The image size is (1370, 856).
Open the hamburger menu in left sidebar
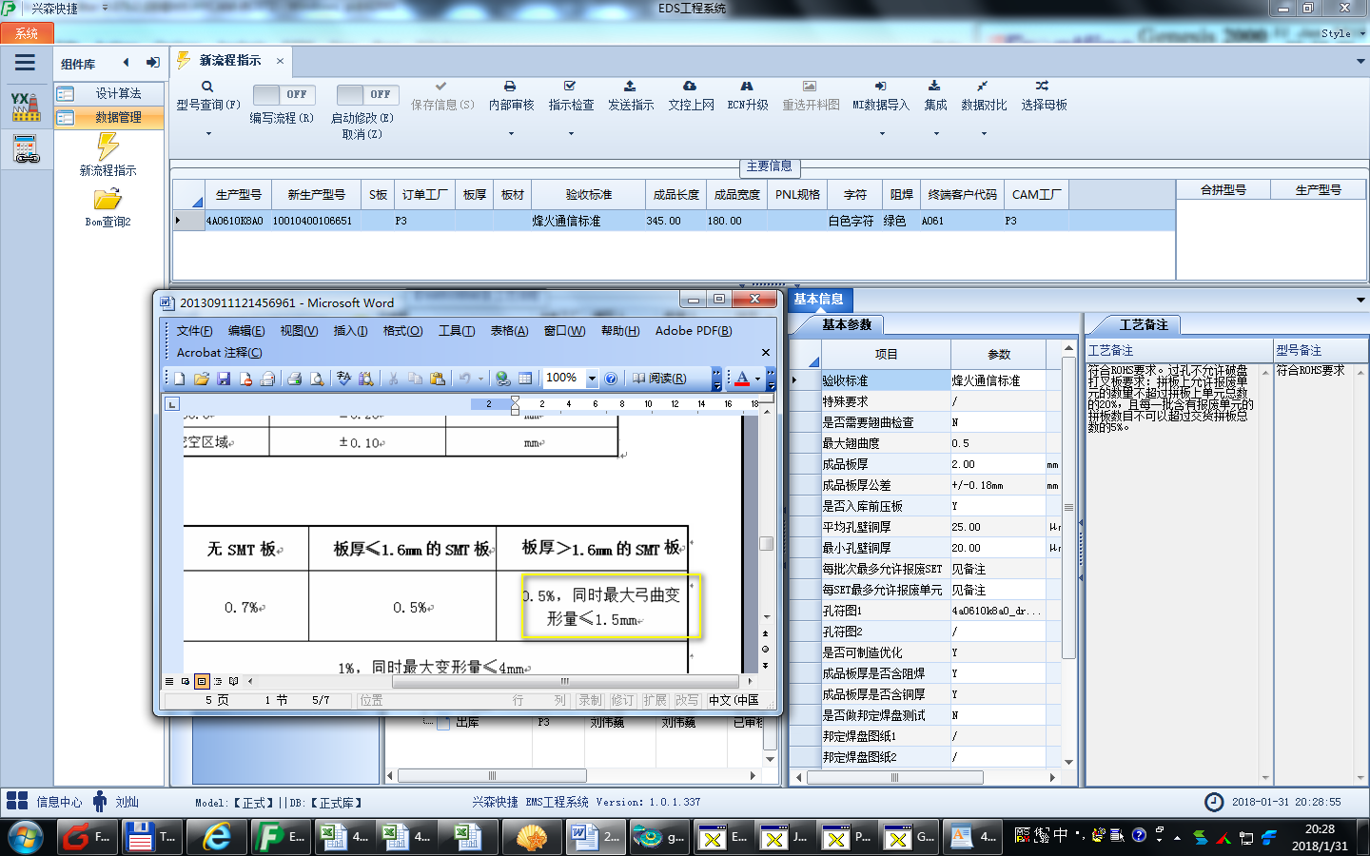point(26,63)
